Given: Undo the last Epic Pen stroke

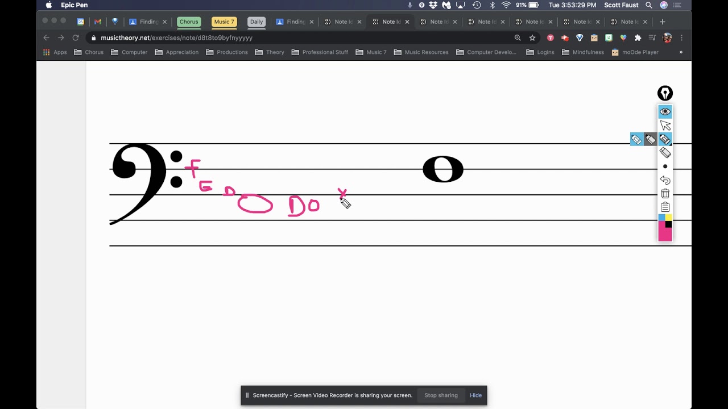Looking at the screenshot, I should click(665, 180).
